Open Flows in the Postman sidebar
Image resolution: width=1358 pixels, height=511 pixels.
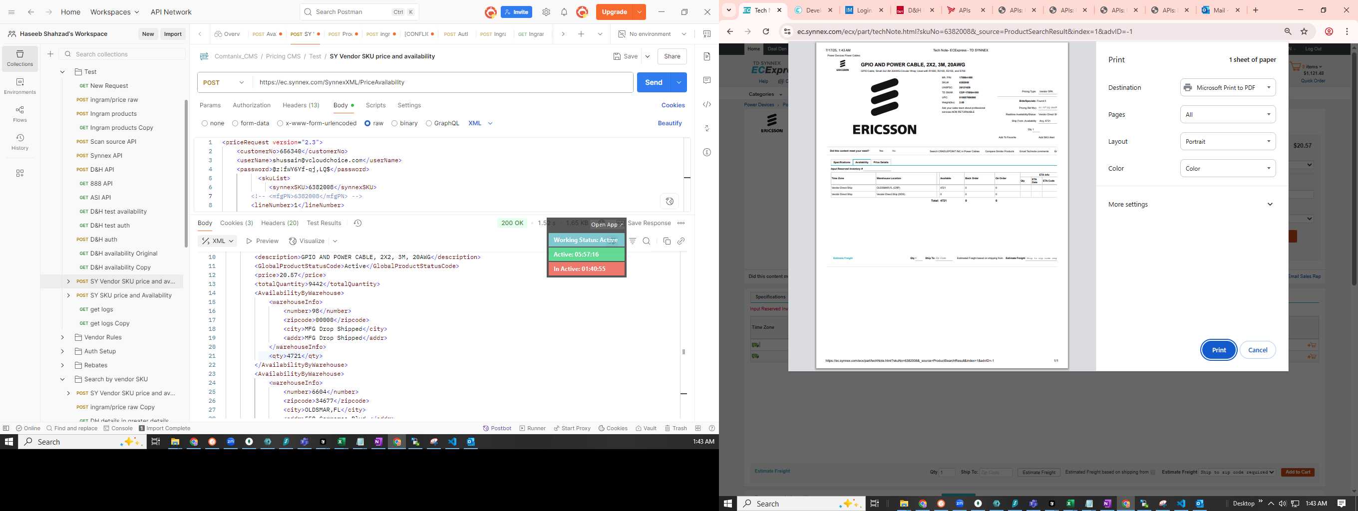(20, 114)
